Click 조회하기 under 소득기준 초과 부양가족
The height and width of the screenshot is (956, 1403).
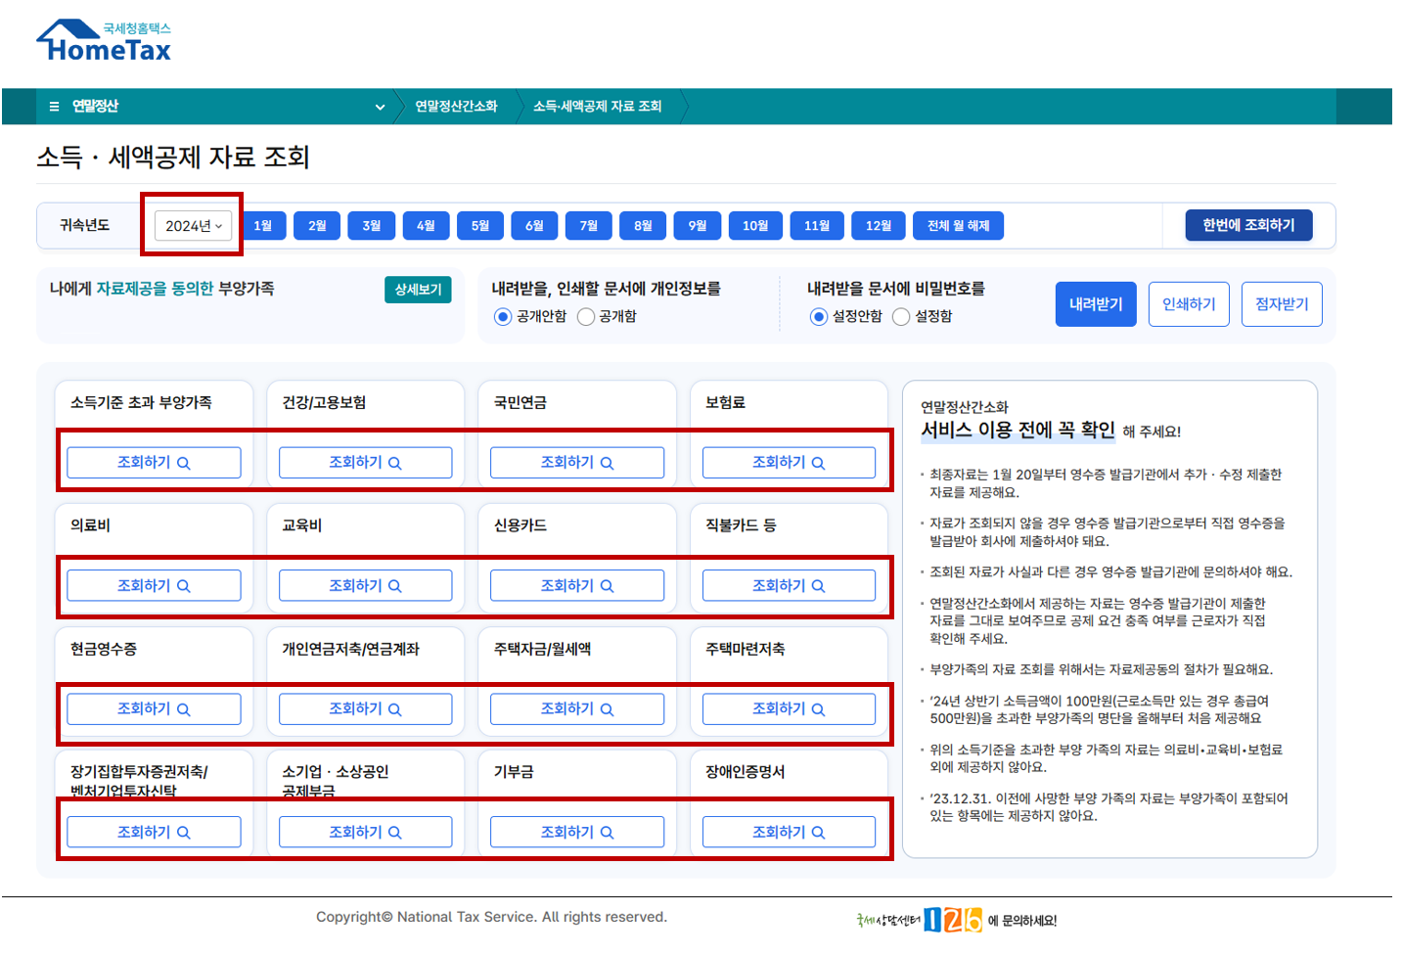pos(154,463)
